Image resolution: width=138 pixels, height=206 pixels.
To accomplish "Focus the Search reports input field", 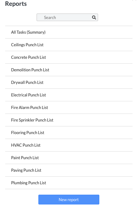I will tap(67, 17).
